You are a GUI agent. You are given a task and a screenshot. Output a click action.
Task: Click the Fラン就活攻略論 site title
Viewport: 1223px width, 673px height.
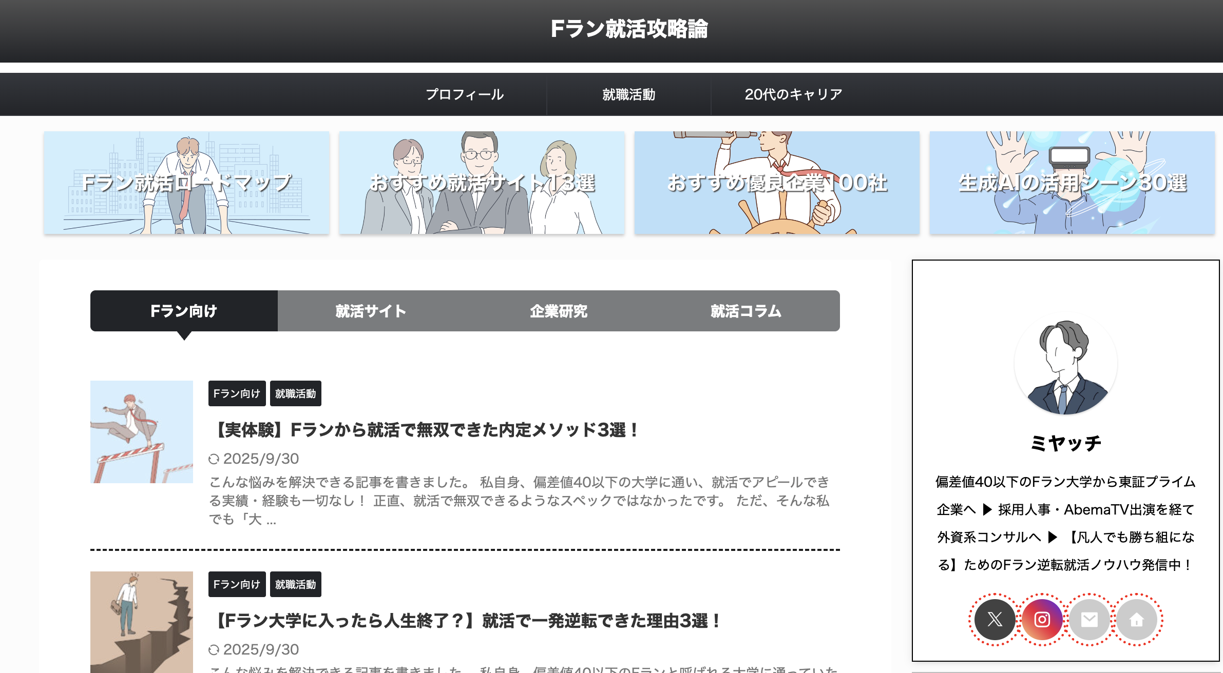coord(629,29)
